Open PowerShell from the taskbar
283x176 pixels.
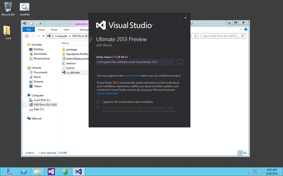tap(24, 172)
